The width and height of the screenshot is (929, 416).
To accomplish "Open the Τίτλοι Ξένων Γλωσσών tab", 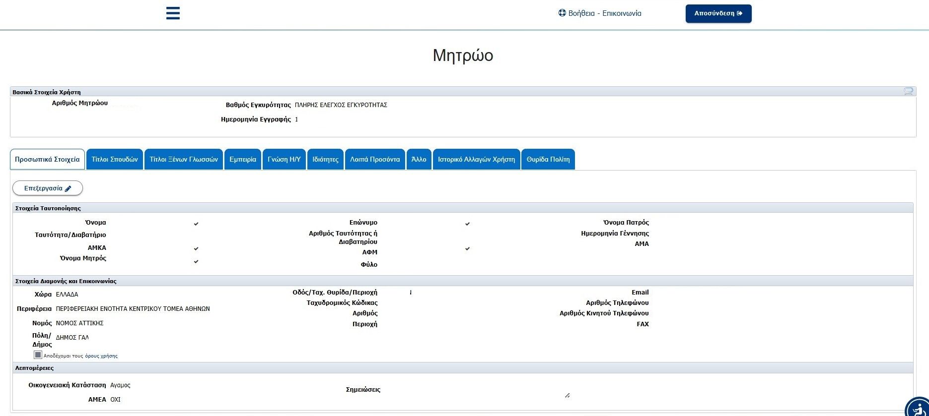I will coord(184,160).
